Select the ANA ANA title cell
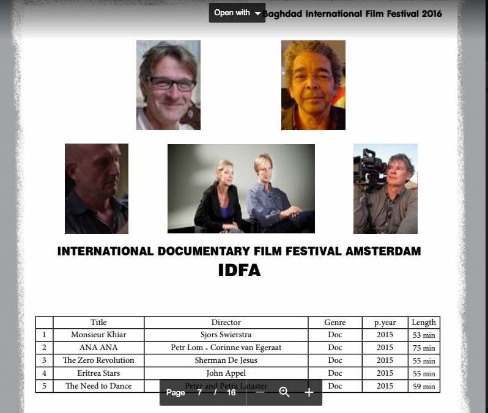 (x=98, y=348)
